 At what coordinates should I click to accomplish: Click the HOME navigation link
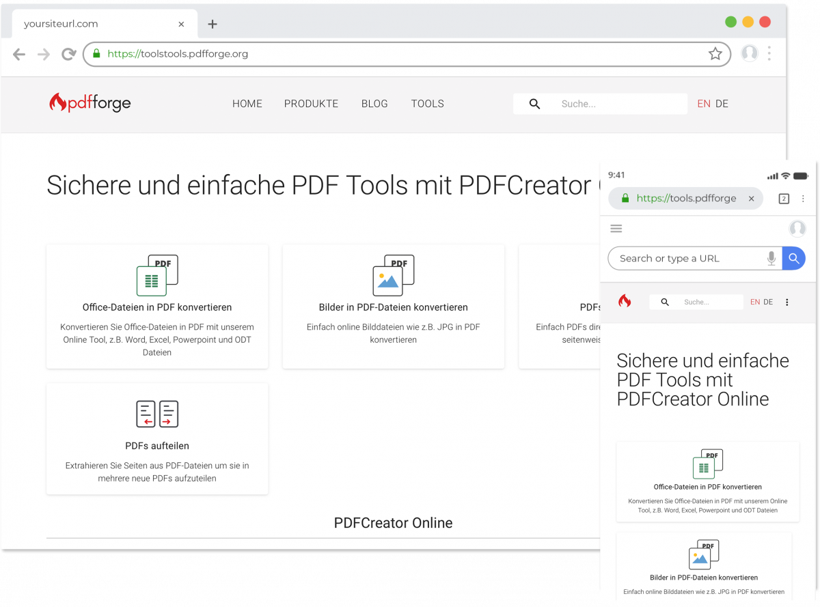pos(247,104)
